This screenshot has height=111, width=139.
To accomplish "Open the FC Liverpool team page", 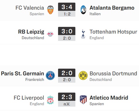I will (x=29, y=98).
